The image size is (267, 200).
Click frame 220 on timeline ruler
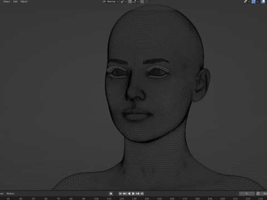tap(248, 198)
